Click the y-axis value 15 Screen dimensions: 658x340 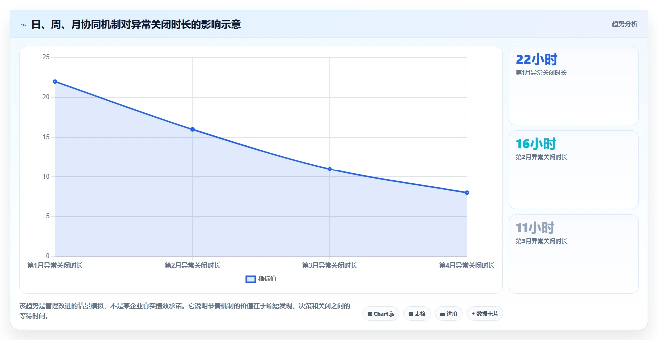(46, 137)
